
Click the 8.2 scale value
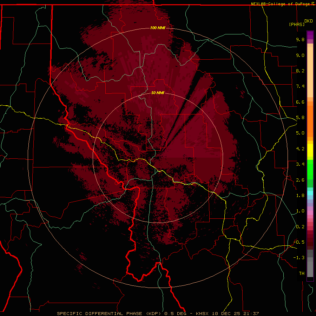[300, 71]
